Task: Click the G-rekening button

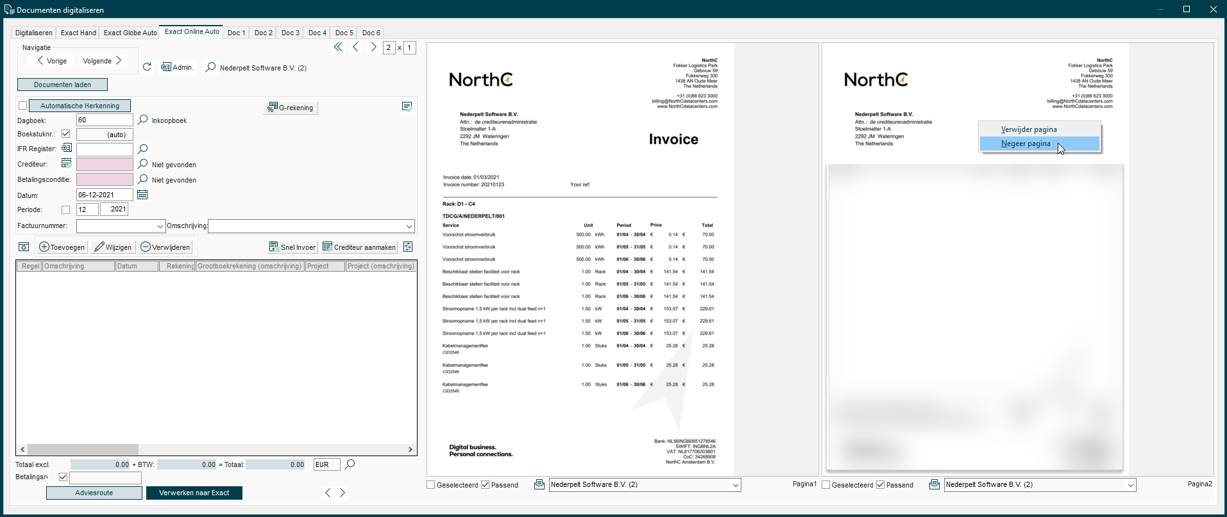Action: [x=291, y=108]
